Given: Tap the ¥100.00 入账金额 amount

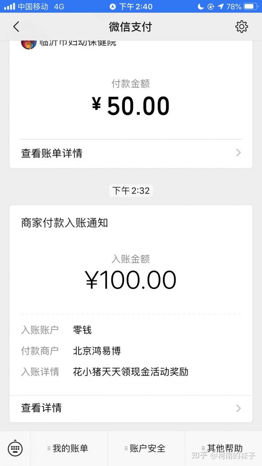Looking at the screenshot, I should [131, 280].
